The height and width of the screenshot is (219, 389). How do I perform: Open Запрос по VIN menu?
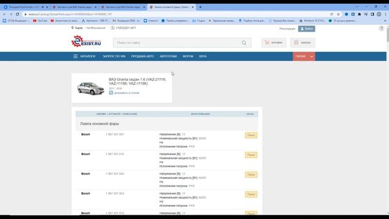pyautogui.click(x=114, y=57)
